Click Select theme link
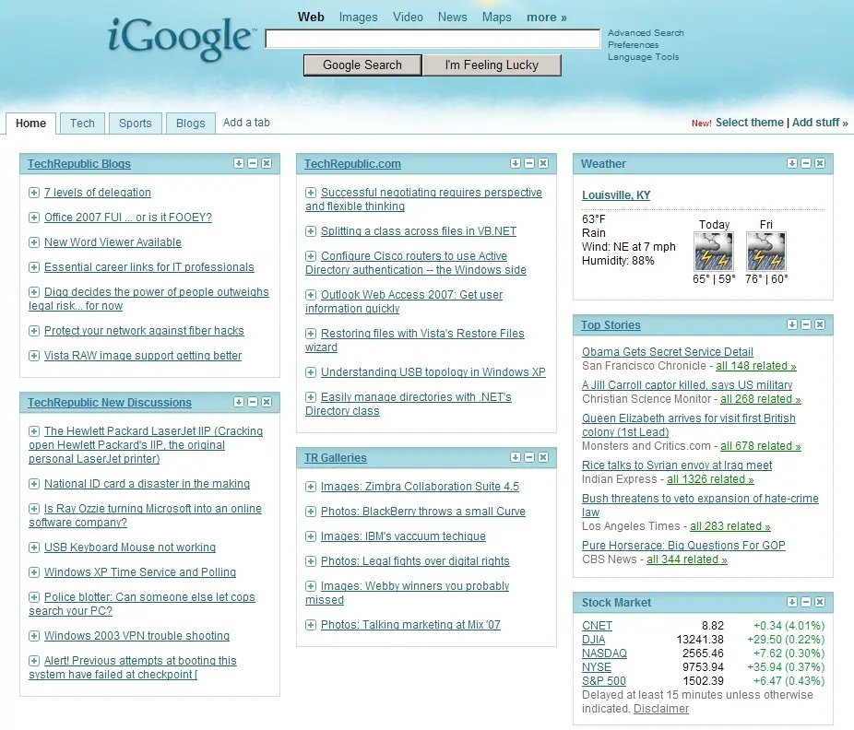 [750, 123]
